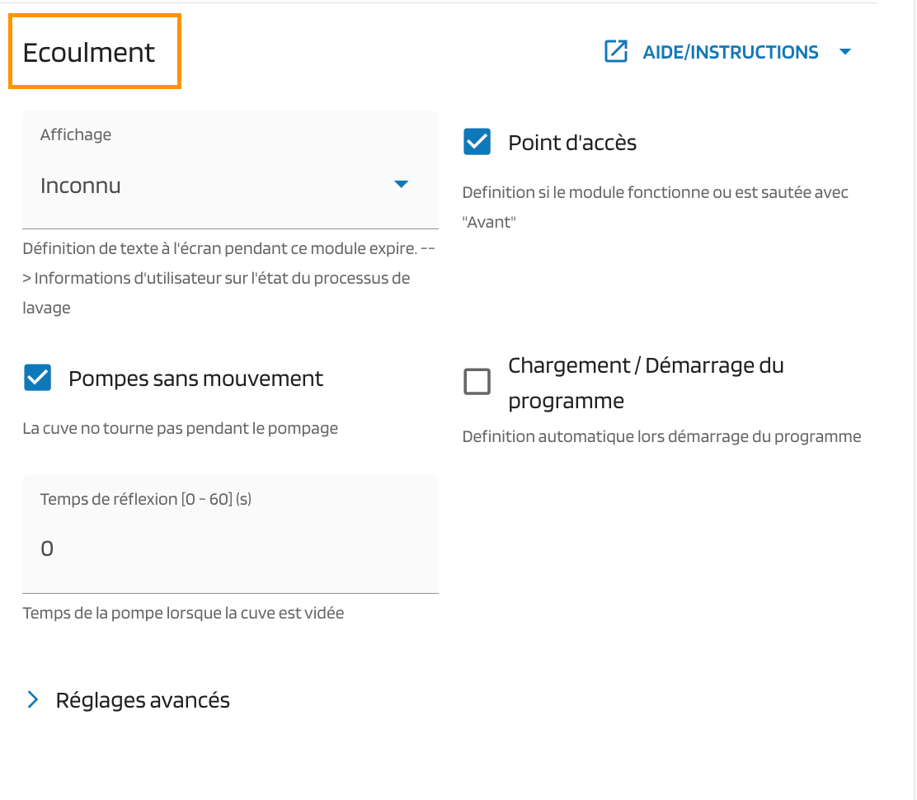The height and width of the screenshot is (800, 917).
Task: Click the description under Point d'accès
Action: coord(655,206)
